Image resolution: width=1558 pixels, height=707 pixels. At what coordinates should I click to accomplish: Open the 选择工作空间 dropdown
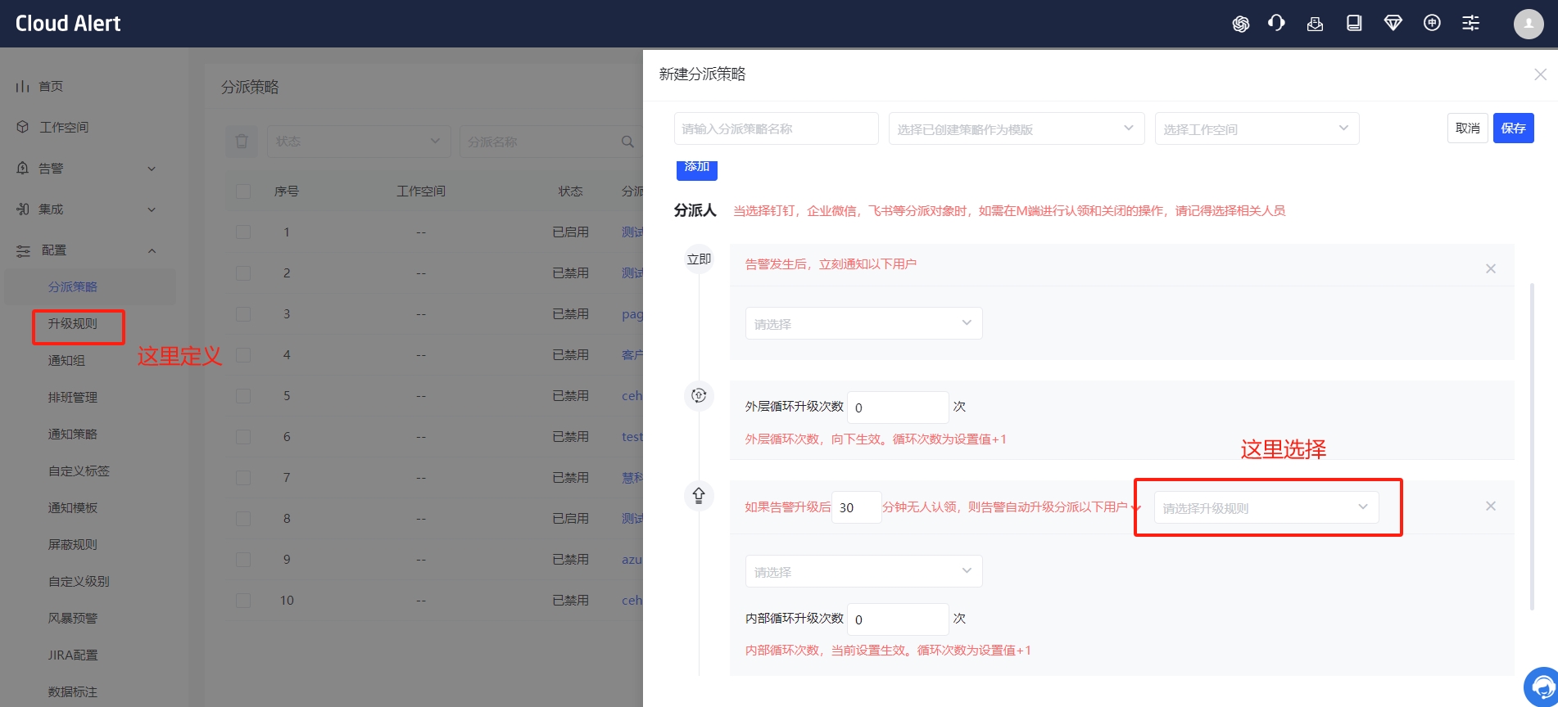pos(1257,128)
